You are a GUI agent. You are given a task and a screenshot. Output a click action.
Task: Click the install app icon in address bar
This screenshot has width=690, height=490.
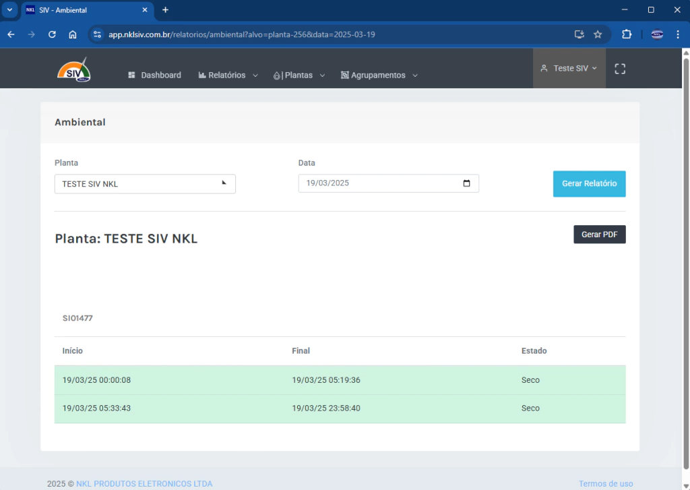click(x=579, y=34)
